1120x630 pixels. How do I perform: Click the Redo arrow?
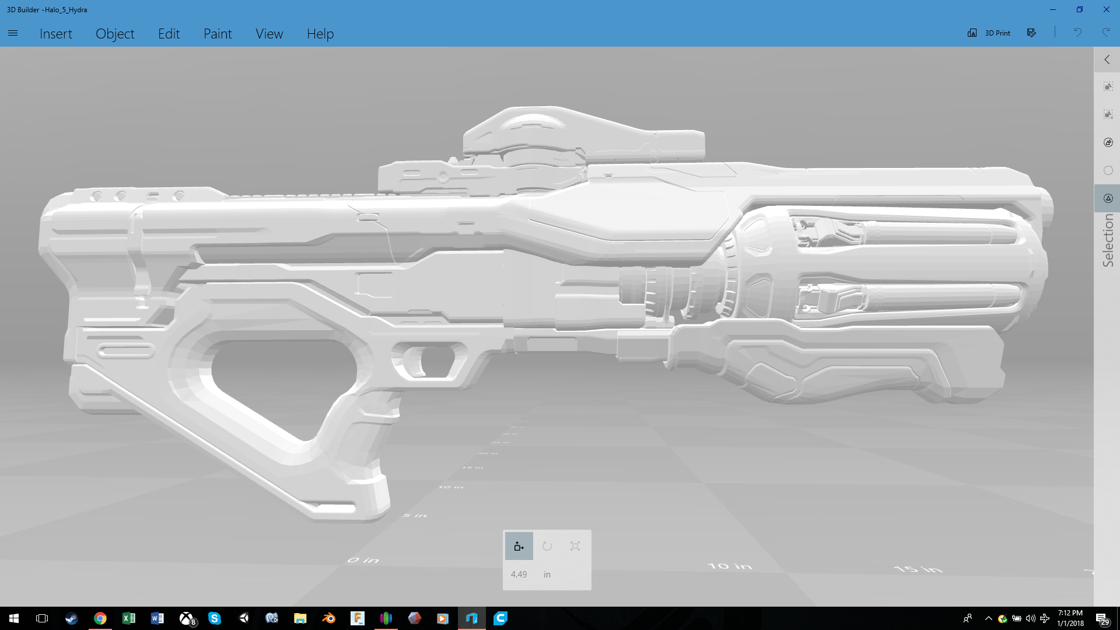point(1105,33)
